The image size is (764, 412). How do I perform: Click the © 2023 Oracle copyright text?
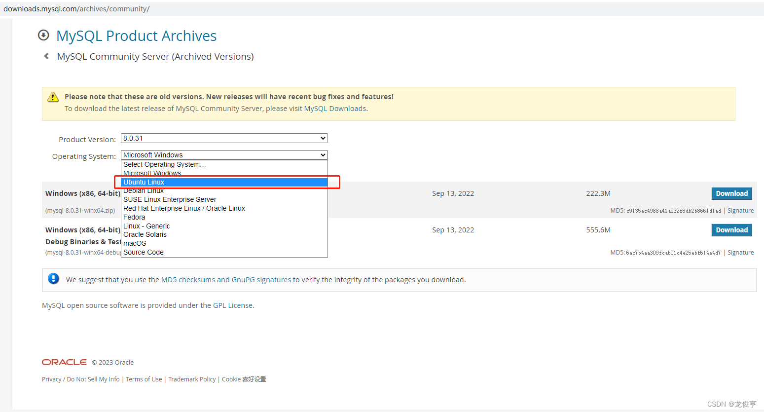tap(113, 363)
